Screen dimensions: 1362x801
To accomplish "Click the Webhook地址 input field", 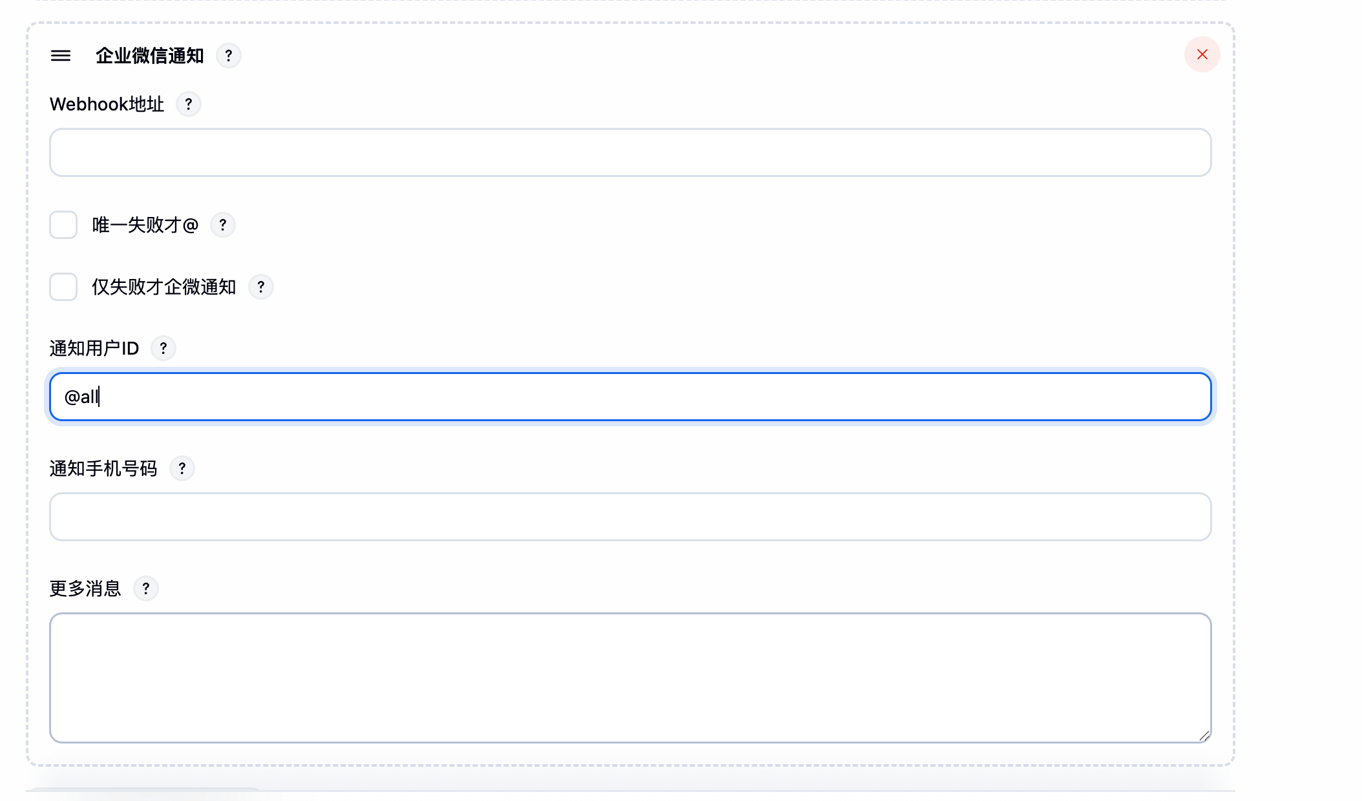I will tap(630, 152).
